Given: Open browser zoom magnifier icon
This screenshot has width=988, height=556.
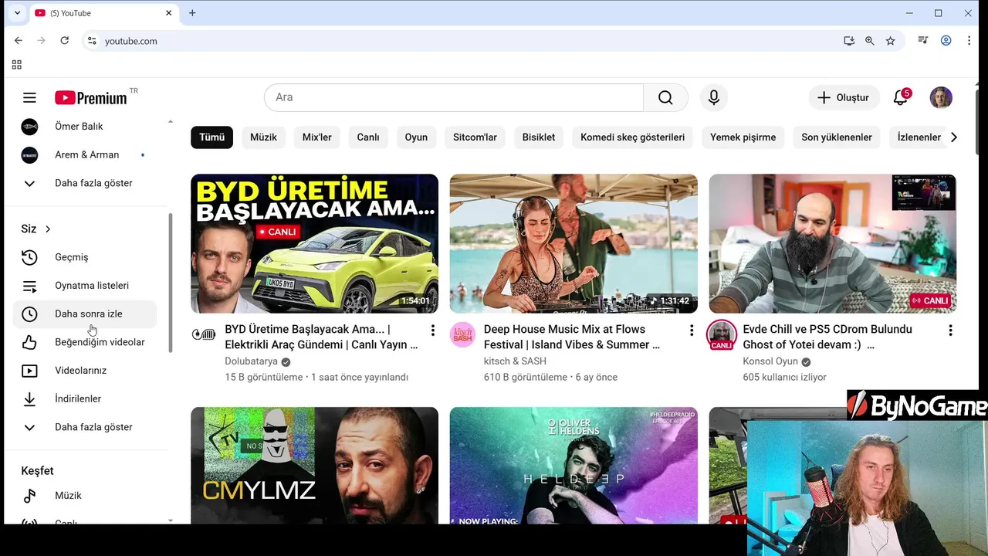Looking at the screenshot, I should [x=870, y=41].
